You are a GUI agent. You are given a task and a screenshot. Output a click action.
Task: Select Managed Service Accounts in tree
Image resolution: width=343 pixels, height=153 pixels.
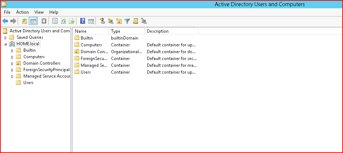(x=46, y=76)
